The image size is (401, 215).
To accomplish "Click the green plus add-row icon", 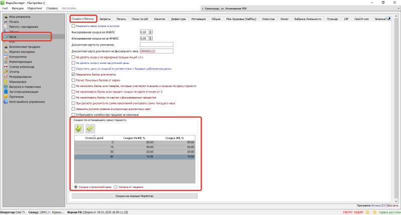I will click(79, 128).
